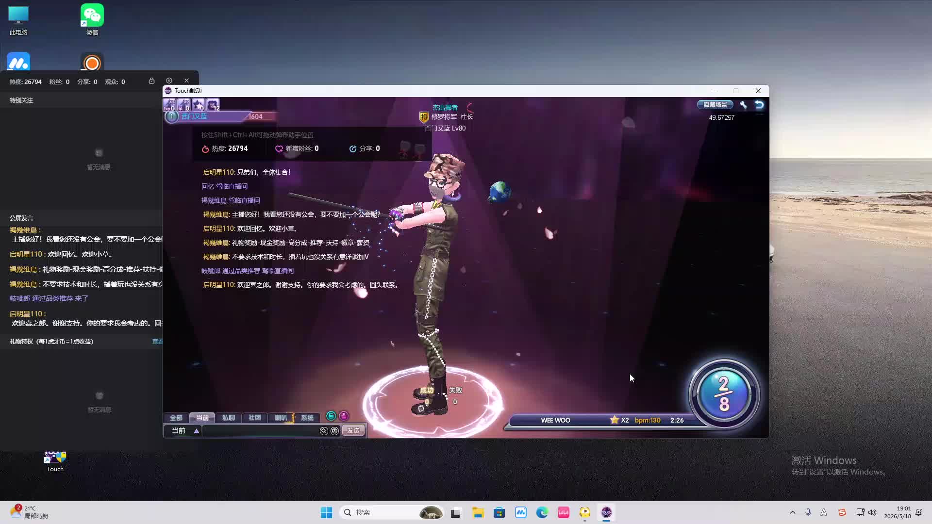Open File Explorer from taskbar

(x=478, y=512)
